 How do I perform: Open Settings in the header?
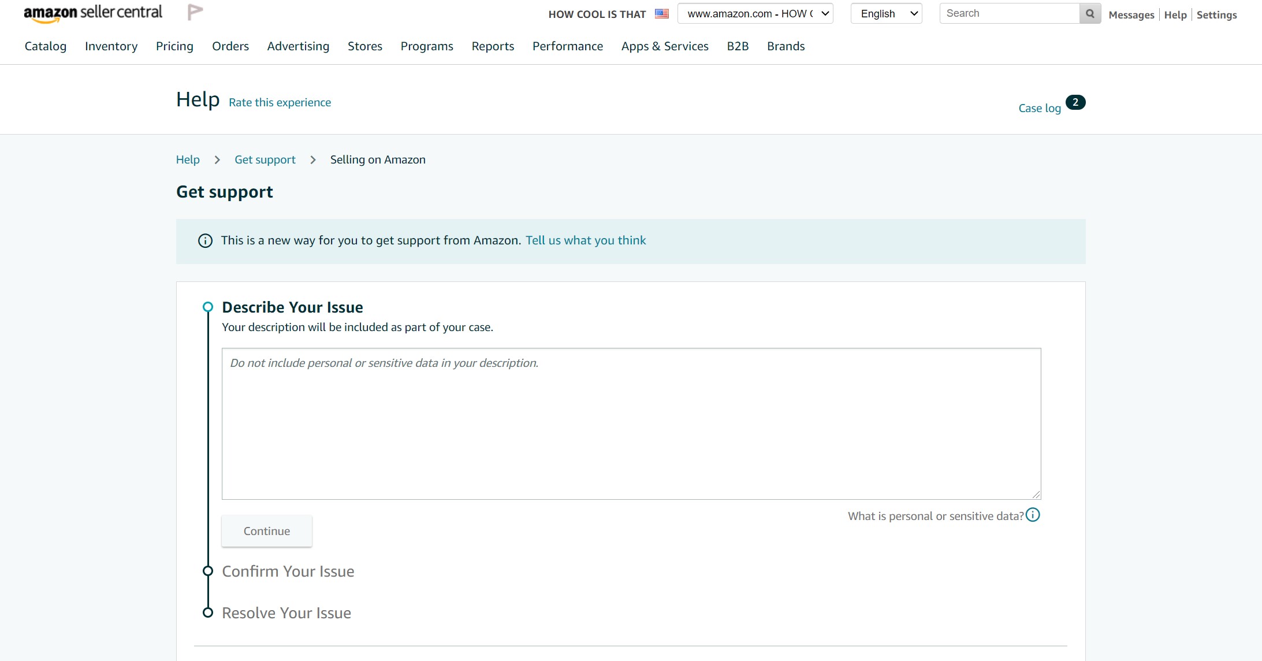pos(1216,15)
